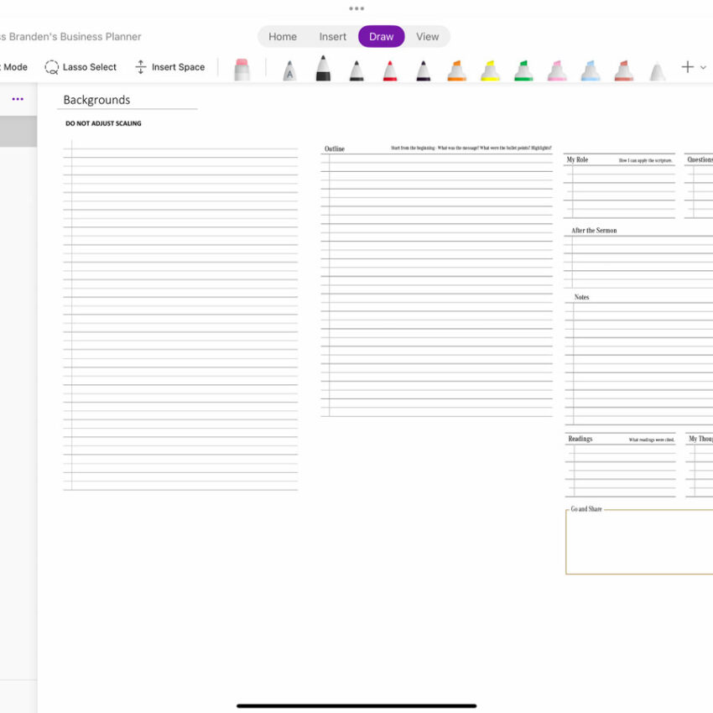Open dropdown arrow next to add pen
Image resolution: width=713 pixels, height=713 pixels.
(x=703, y=68)
